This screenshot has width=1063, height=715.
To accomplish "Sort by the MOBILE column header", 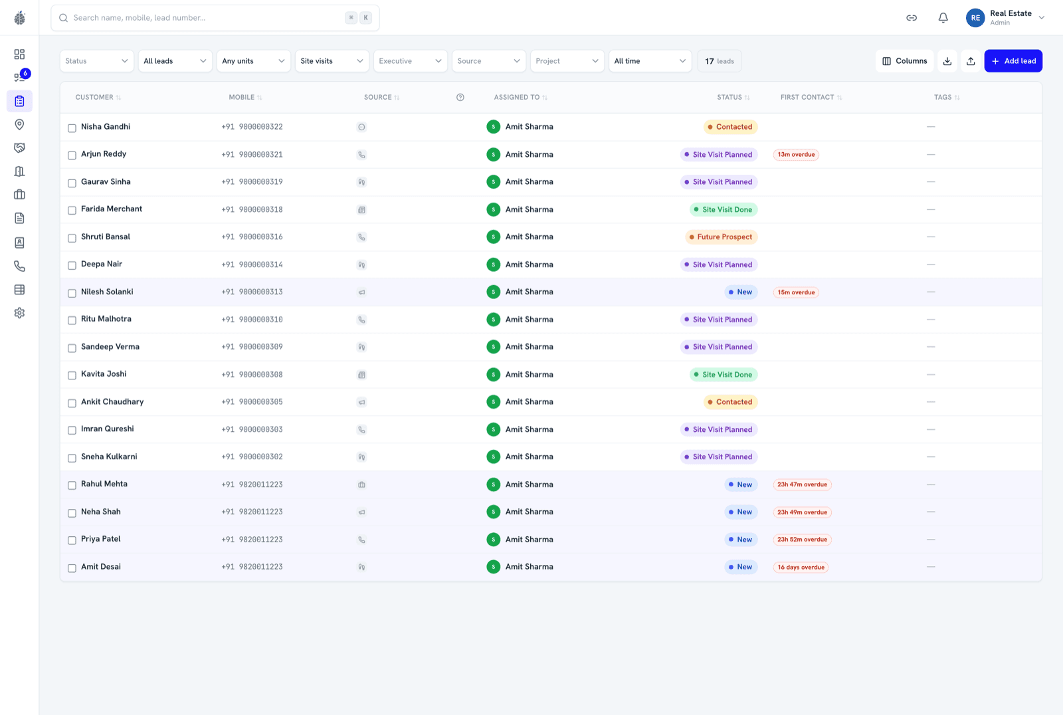I will click(x=245, y=97).
